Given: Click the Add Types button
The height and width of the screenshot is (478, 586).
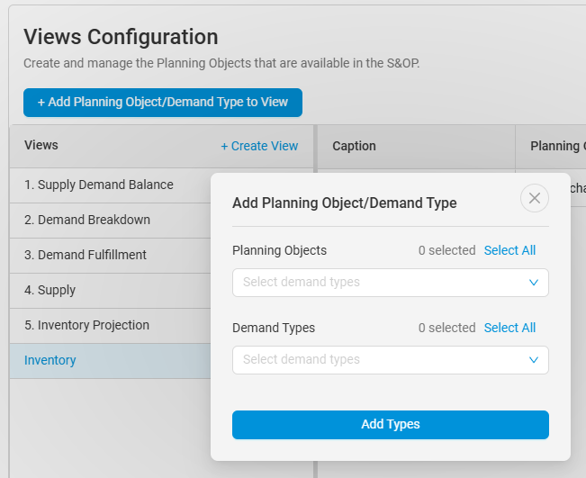Looking at the screenshot, I should pos(390,425).
